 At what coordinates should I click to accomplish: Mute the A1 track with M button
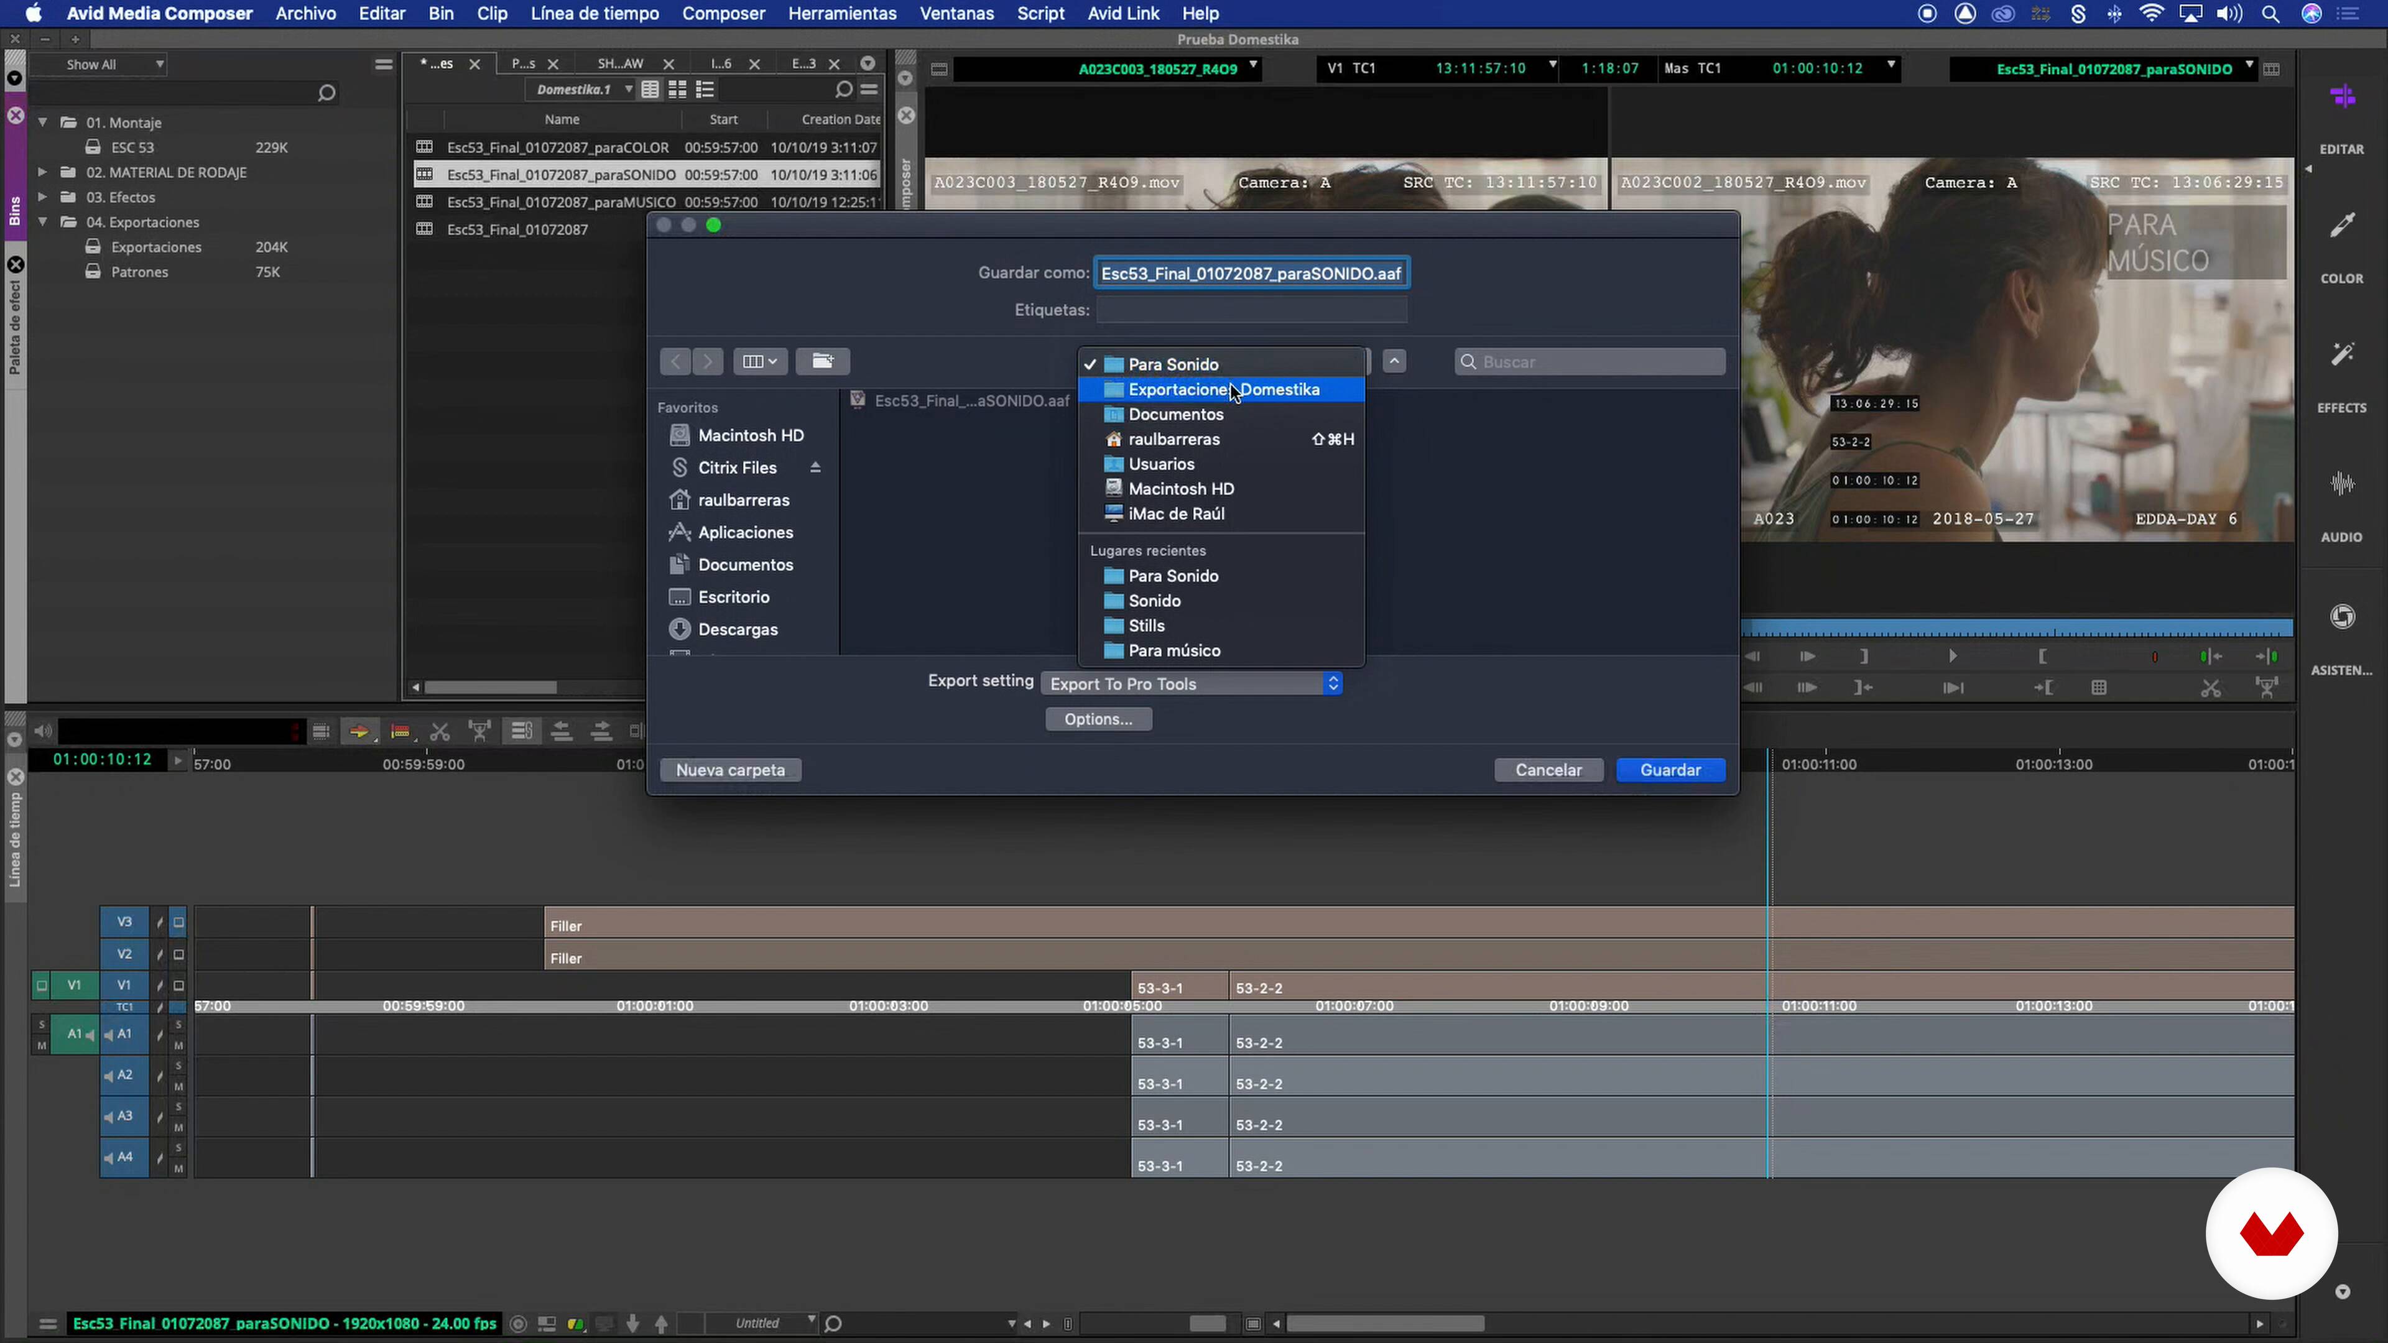click(179, 1046)
